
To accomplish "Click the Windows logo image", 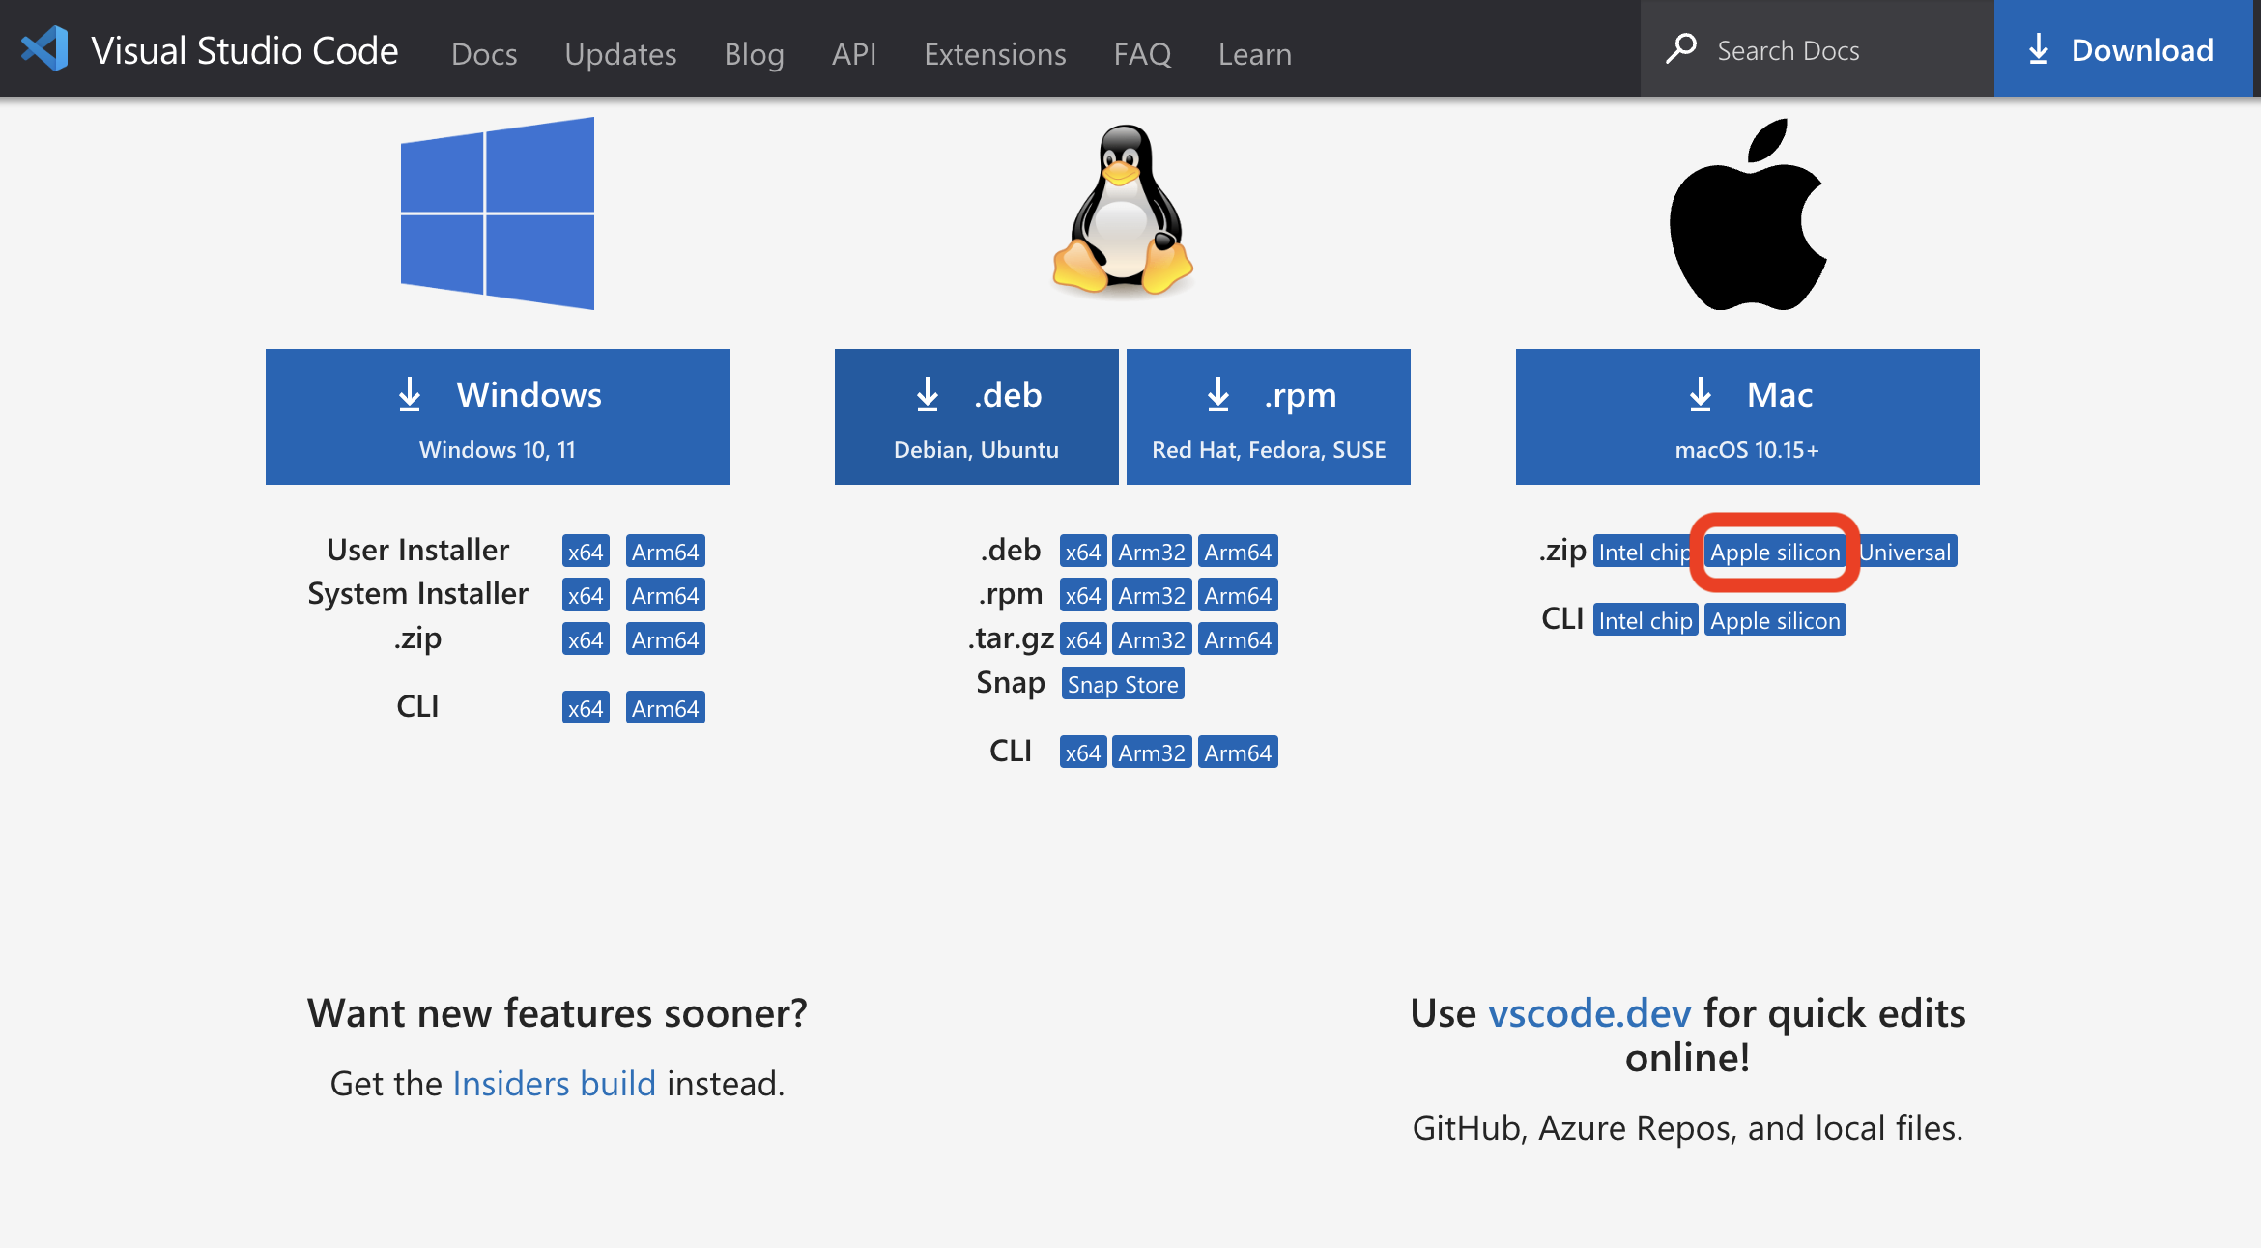I will (x=497, y=213).
